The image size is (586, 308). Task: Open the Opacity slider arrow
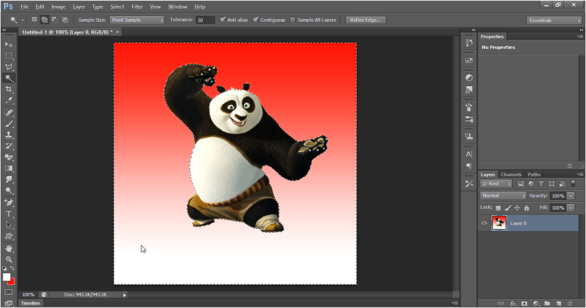pos(571,196)
